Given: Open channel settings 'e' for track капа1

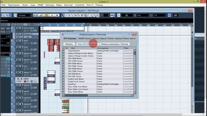Looking at the screenshot, I should 32,81.
